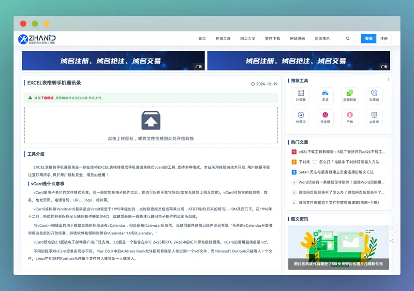Image resolution: width=414 pixels, height=291 pixels.
Task: Switch to the 首页 menu item
Action: point(201,38)
